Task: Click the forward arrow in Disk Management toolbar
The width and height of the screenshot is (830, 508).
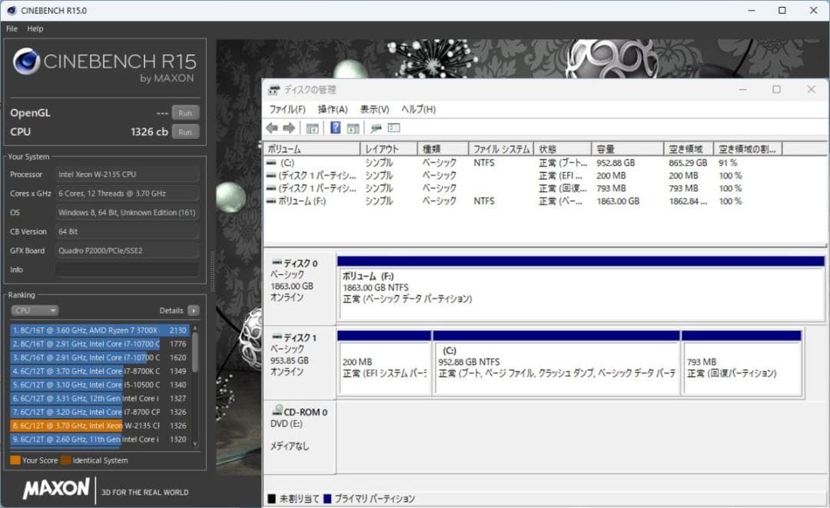Action: [x=287, y=128]
